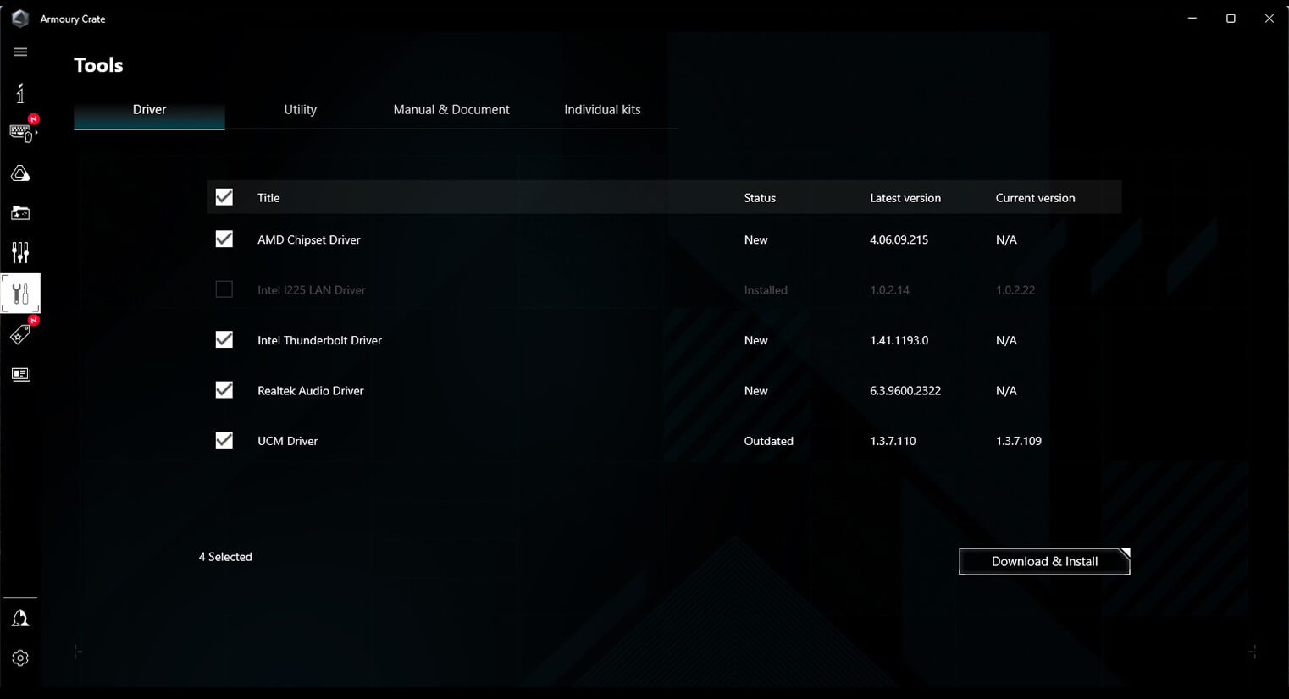Toggle the select-all checkbox in header row
The image size is (1289, 699).
click(x=224, y=197)
